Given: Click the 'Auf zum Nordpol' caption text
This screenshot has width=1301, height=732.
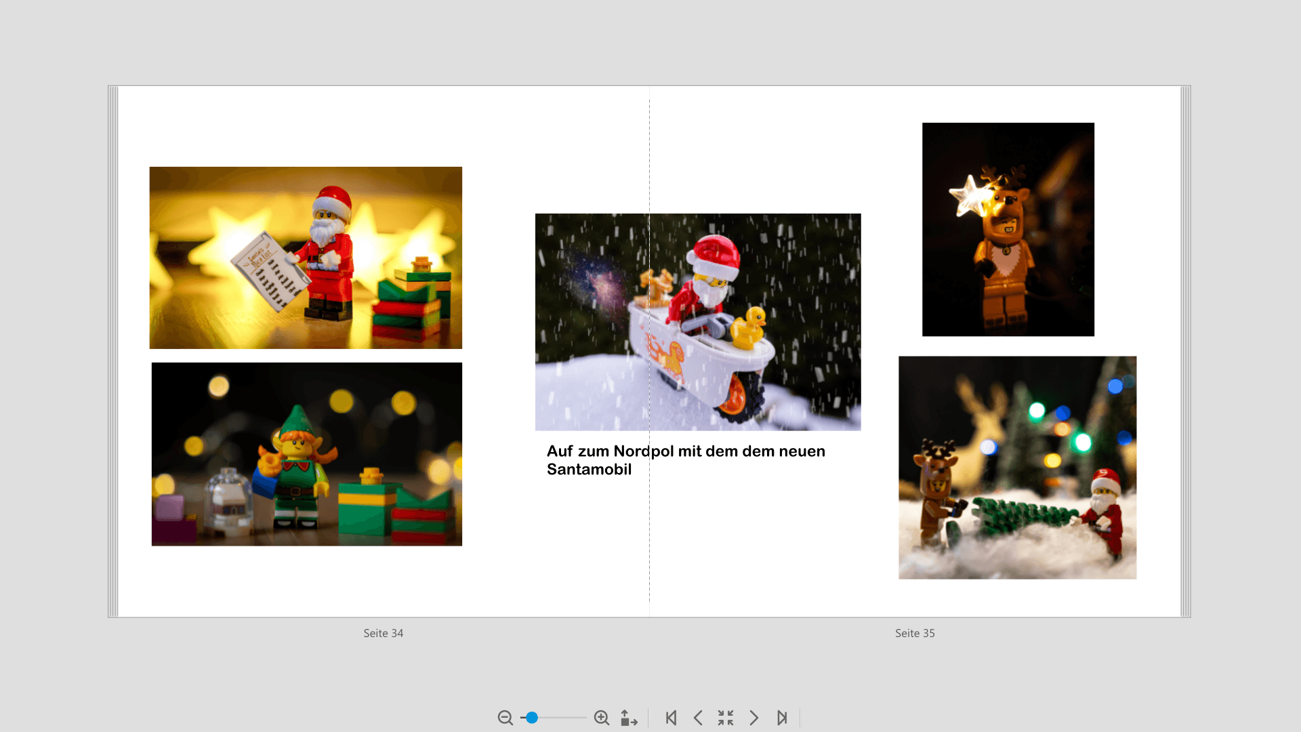Looking at the screenshot, I should (x=685, y=460).
